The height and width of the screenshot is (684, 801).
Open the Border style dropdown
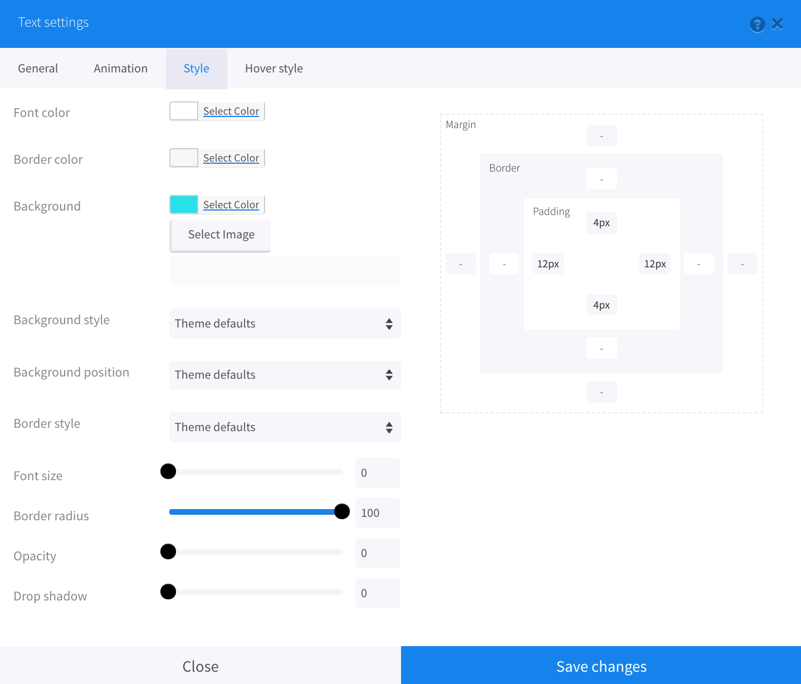coord(285,427)
